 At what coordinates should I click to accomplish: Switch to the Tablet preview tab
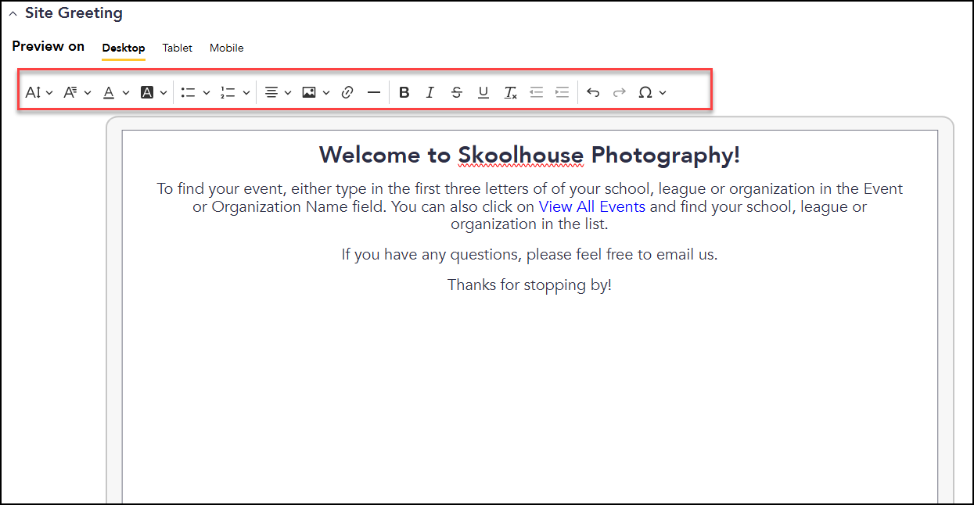(x=178, y=48)
